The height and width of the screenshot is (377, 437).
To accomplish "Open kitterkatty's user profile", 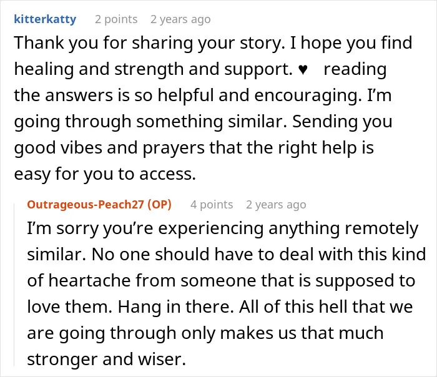I will click(x=45, y=19).
